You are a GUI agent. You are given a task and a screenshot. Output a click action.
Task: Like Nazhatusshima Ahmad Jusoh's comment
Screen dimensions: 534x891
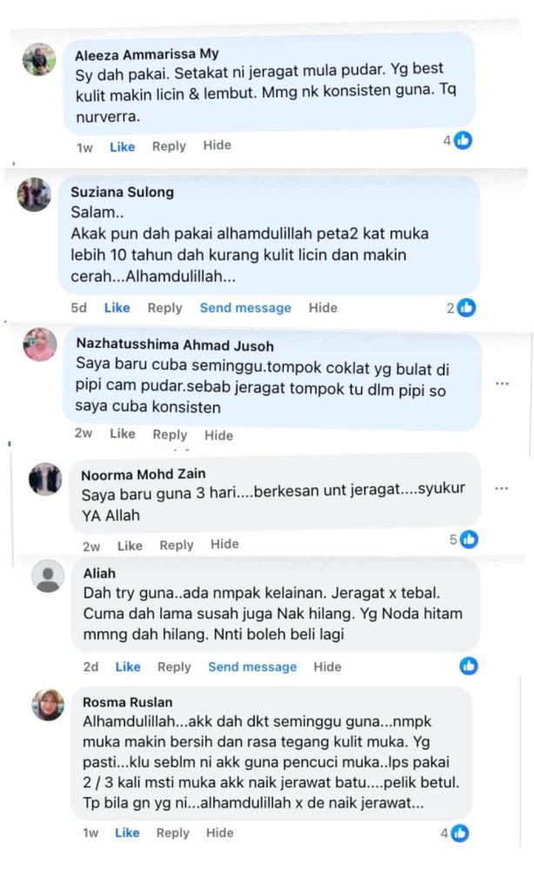click(x=123, y=433)
